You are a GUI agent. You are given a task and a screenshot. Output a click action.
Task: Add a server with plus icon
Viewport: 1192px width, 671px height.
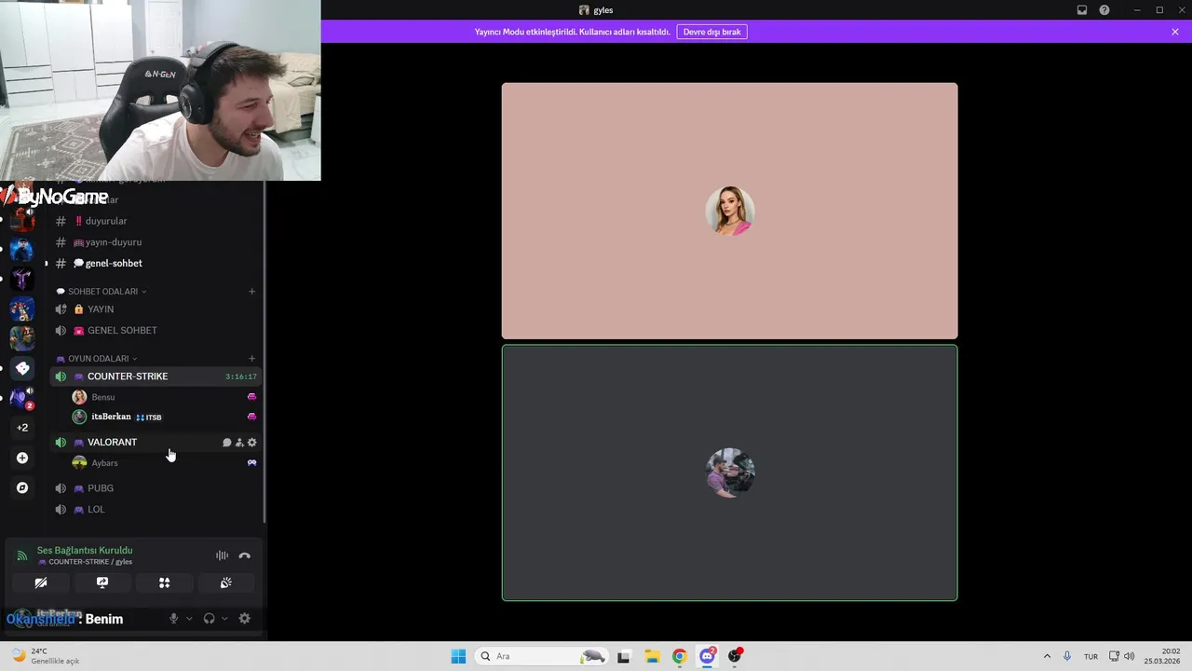[22, 458]
